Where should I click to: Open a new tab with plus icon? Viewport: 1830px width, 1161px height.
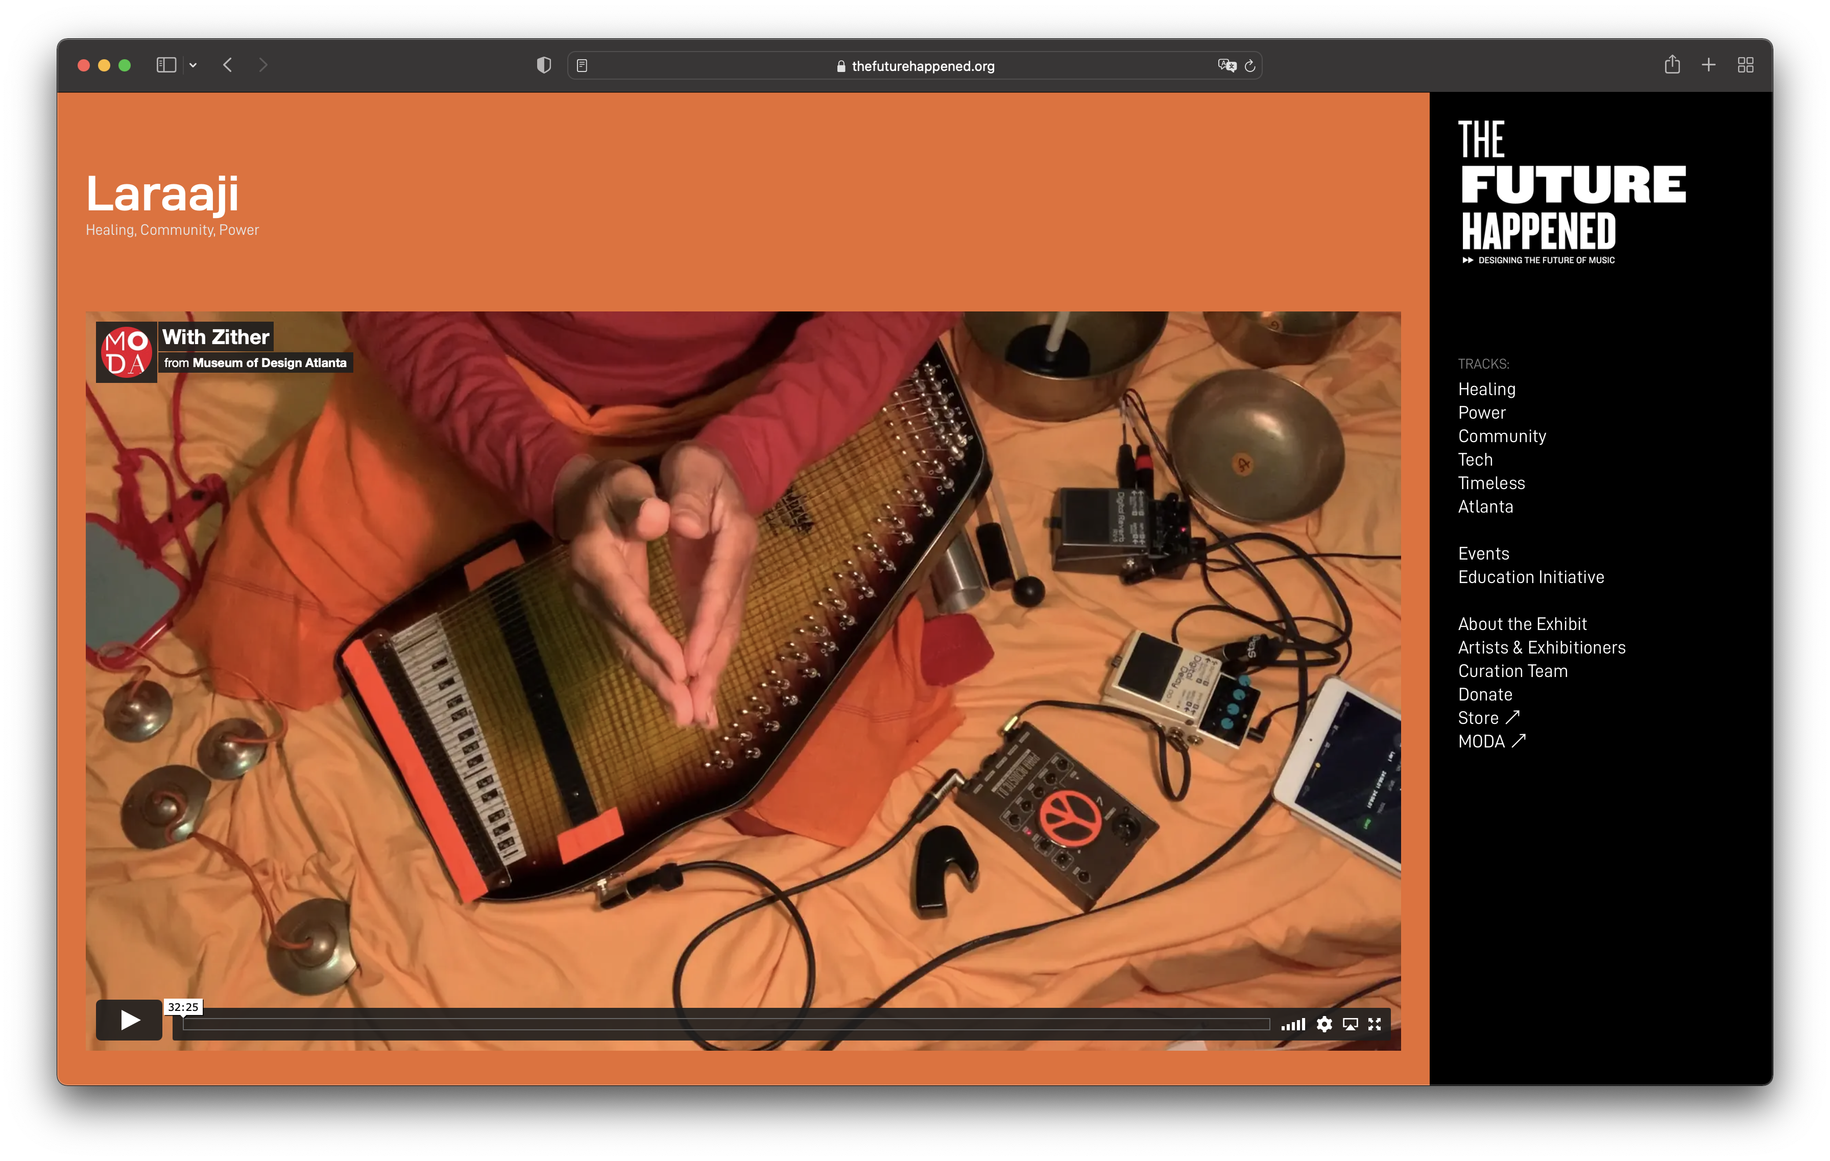[x=1708, y=64]
